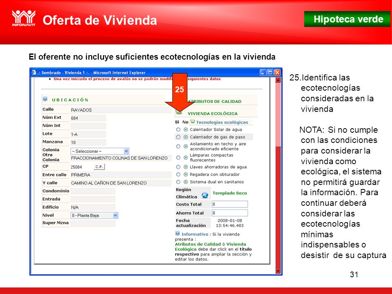The width and height of the screenshot is (392, 294).
Task: Select Si for Calentador de gas de paso
Action: click(178, 137)
